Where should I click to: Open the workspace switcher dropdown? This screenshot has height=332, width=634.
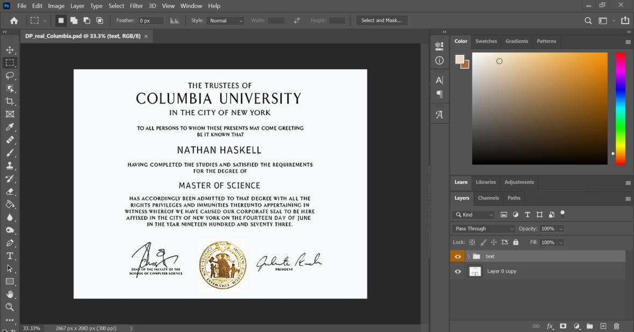coord(606,20)
